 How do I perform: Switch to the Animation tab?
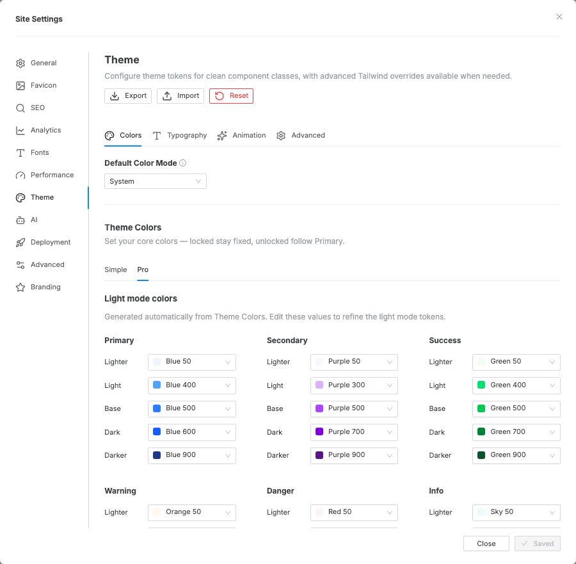(x=242, y=136)
